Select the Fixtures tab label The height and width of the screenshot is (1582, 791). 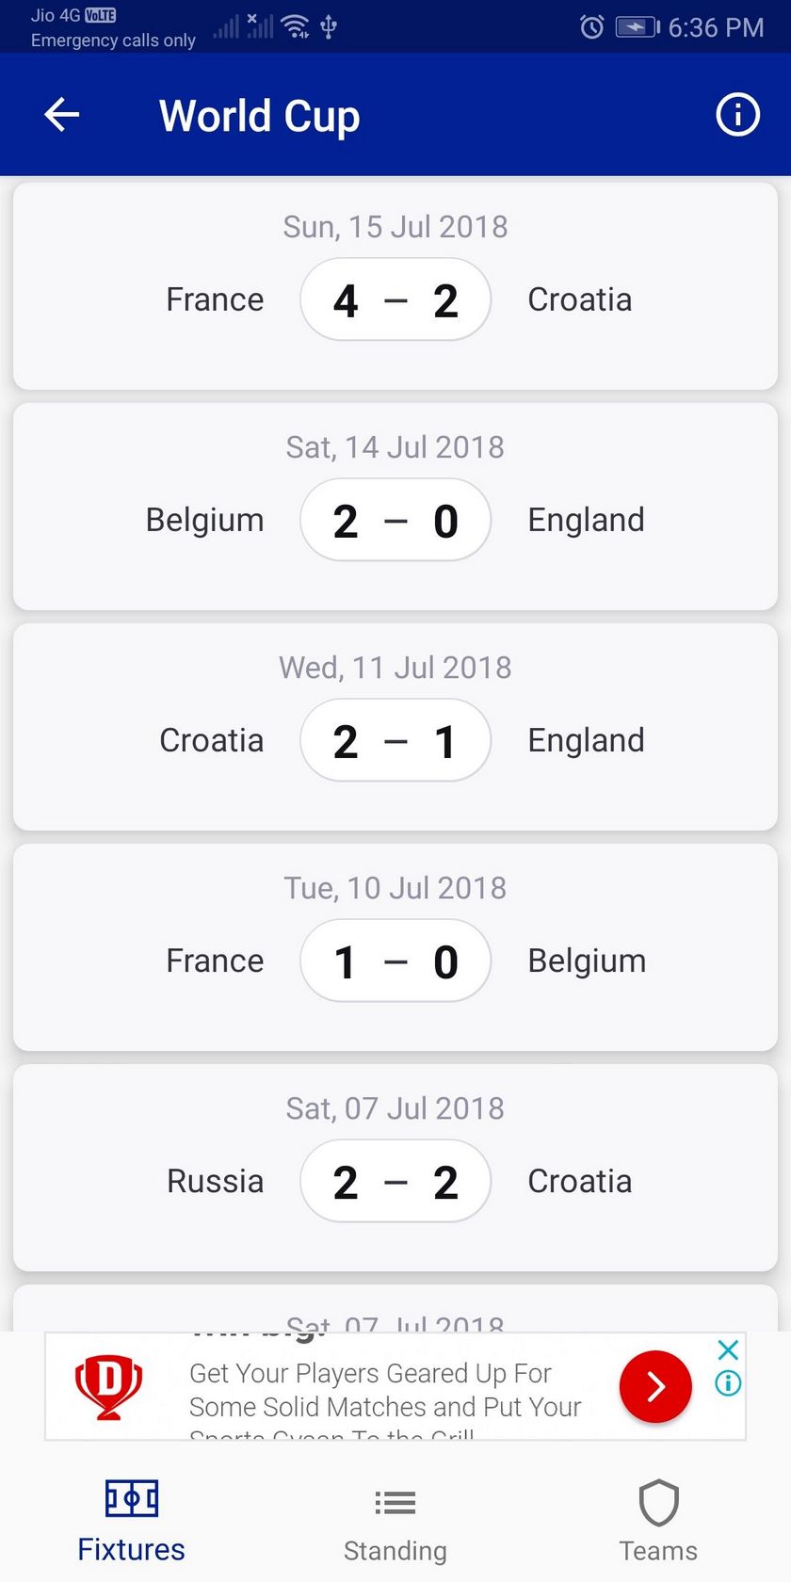pyautogui.click(x=131, y=1549)
